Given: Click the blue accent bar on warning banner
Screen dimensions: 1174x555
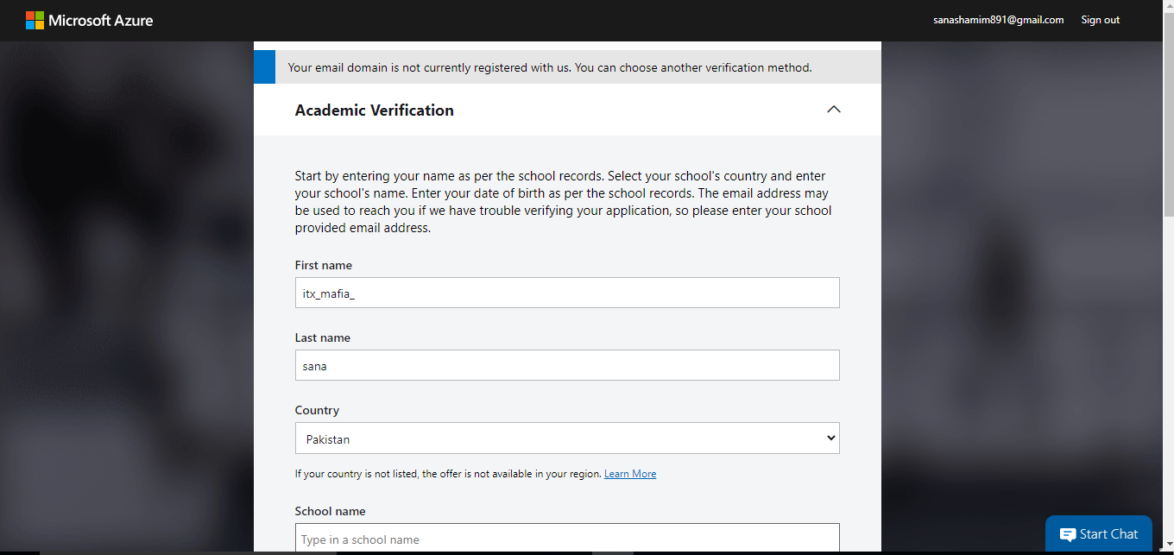Looking at the screenshot, I should [x=264, y=66].
